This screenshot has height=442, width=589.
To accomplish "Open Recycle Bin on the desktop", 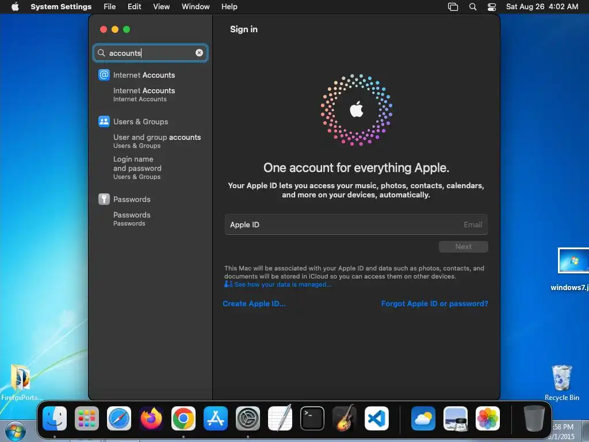I will point(561,383).
